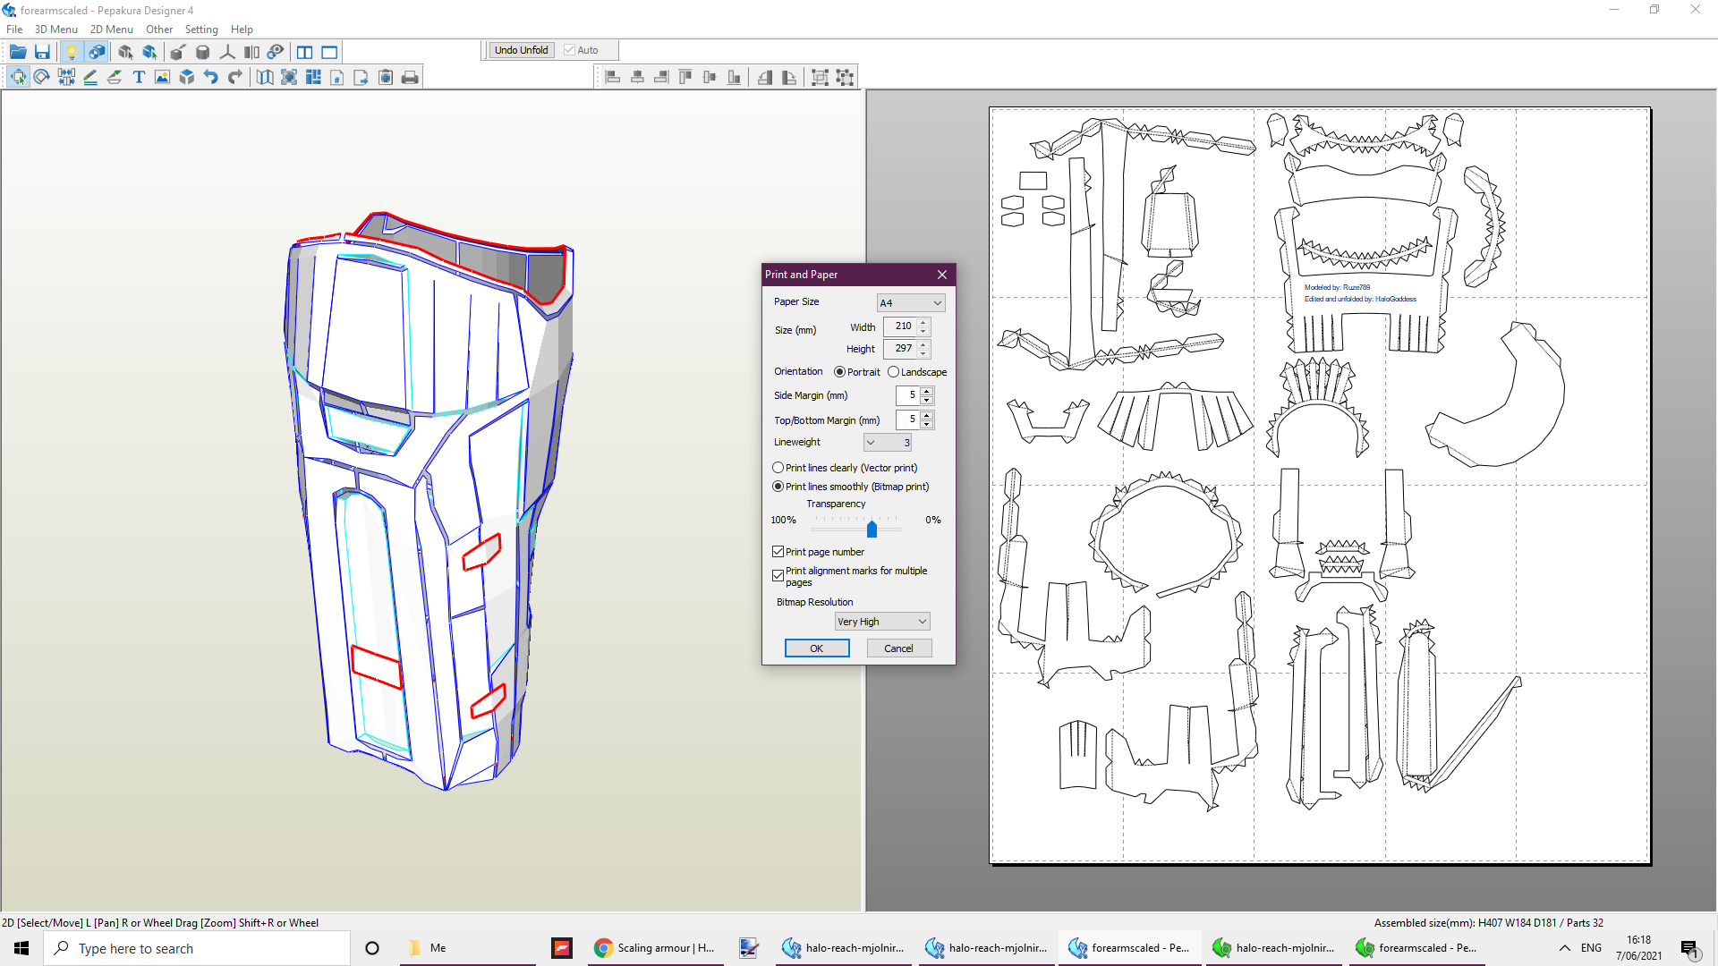
Task: Click the Print printer icon
Action: 410,77
